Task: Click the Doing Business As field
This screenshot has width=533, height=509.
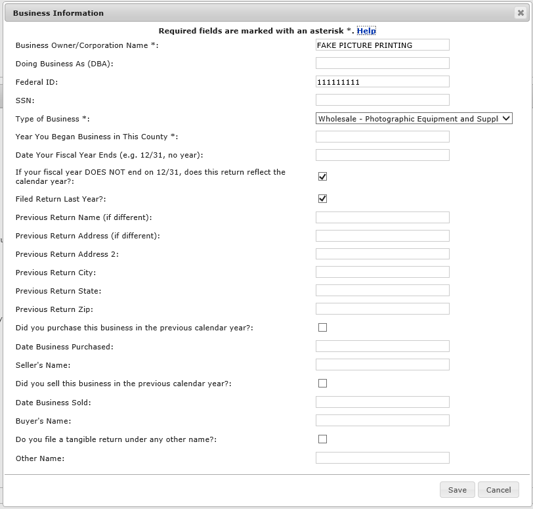Action: point(382,63)
